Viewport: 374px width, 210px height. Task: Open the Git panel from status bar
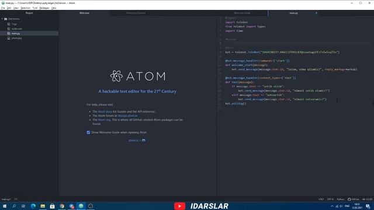pos(368,199)
